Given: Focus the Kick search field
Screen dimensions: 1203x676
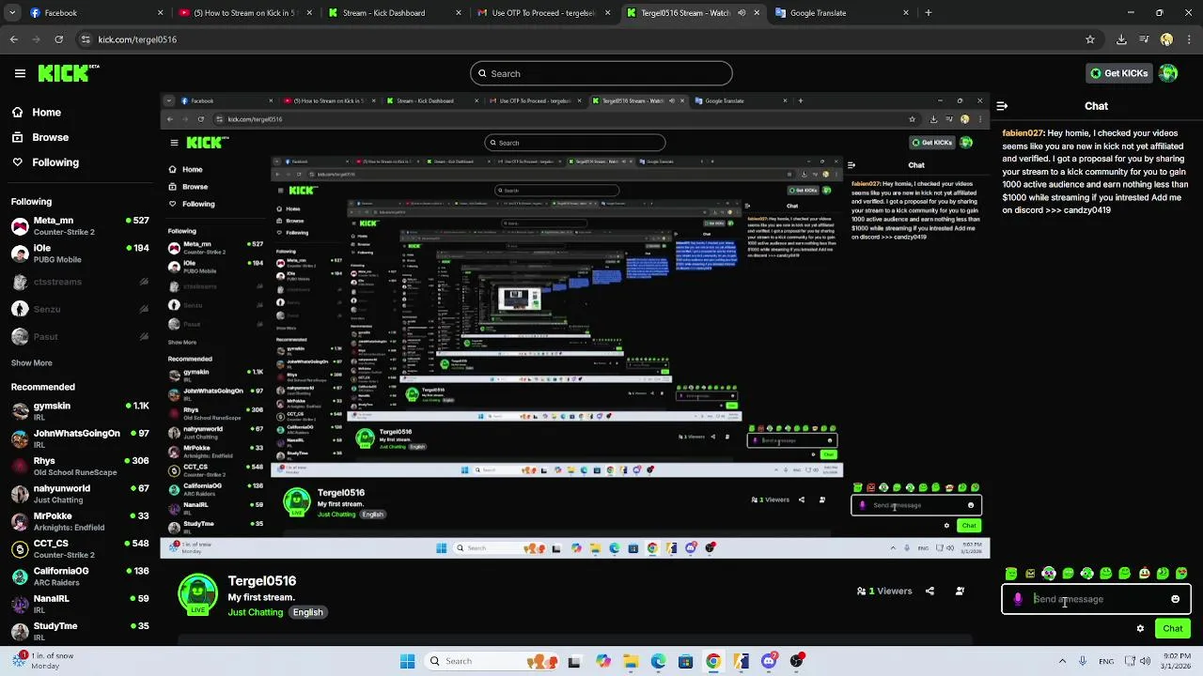Looking at the screenshot, I should point(601,73).
